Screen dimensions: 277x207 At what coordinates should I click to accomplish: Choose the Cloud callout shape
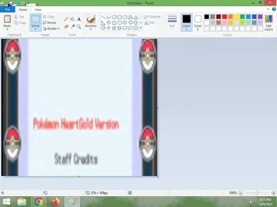136,28
